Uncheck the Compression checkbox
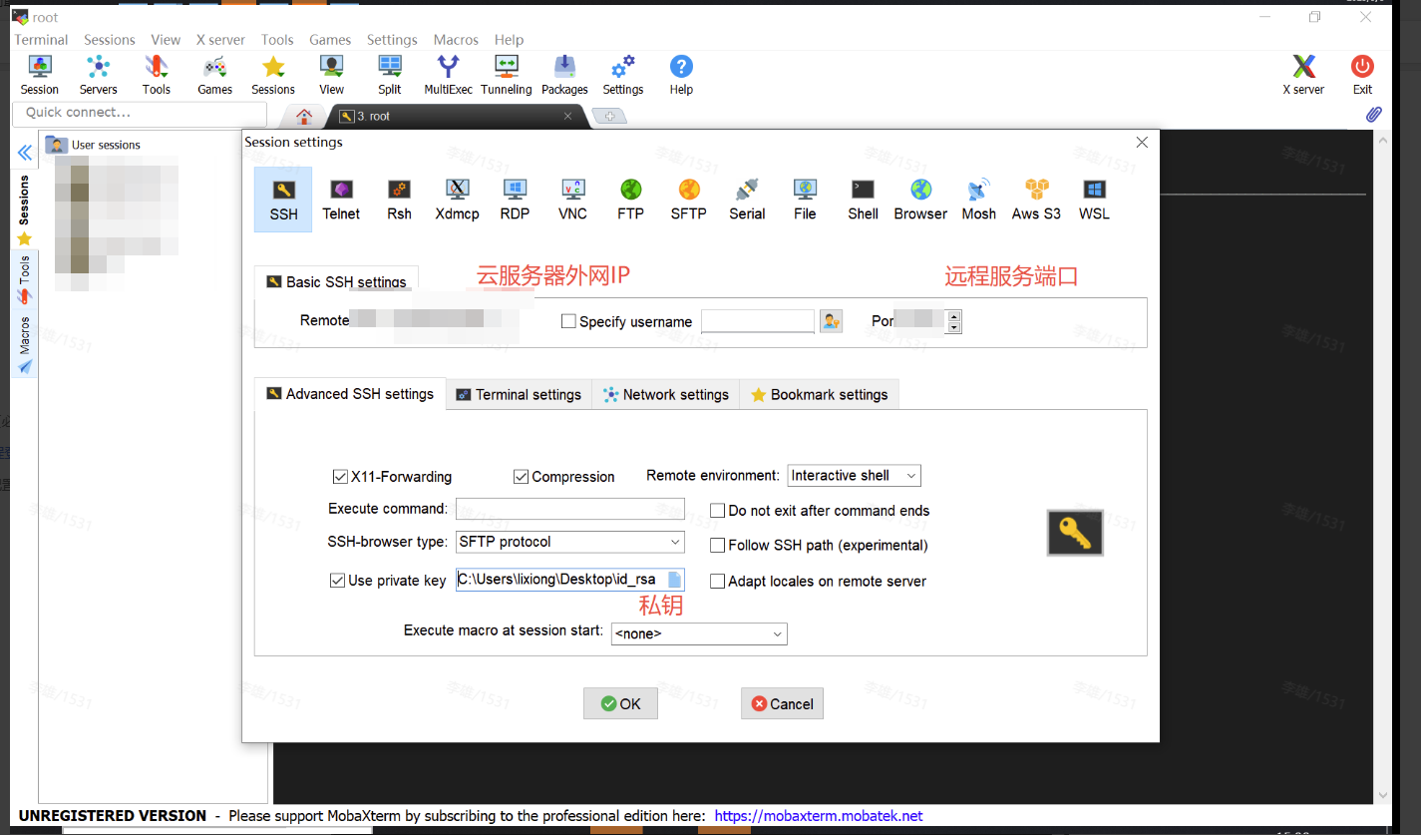The width and height of the screenshot is (1421, 835). point(521,477)
